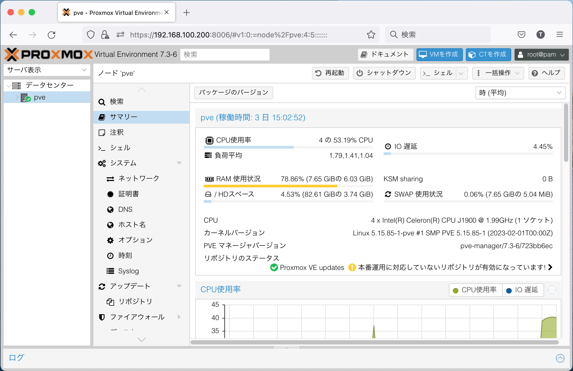Viewport: 573px width, 371px height.
Task: Bookmark page with star icon
Action: coord(371,34)
